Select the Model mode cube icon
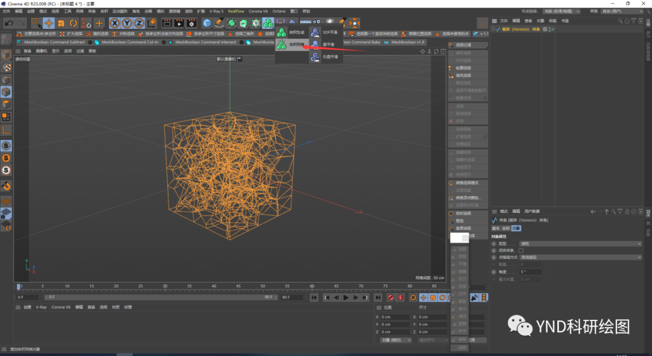Viewport: 652px width, 356px height. pos(6,55)
